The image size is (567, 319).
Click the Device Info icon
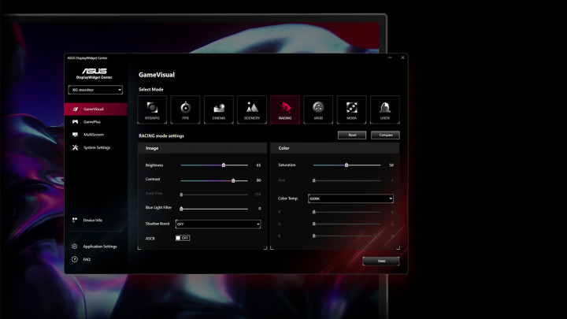[x=75, y=220]
